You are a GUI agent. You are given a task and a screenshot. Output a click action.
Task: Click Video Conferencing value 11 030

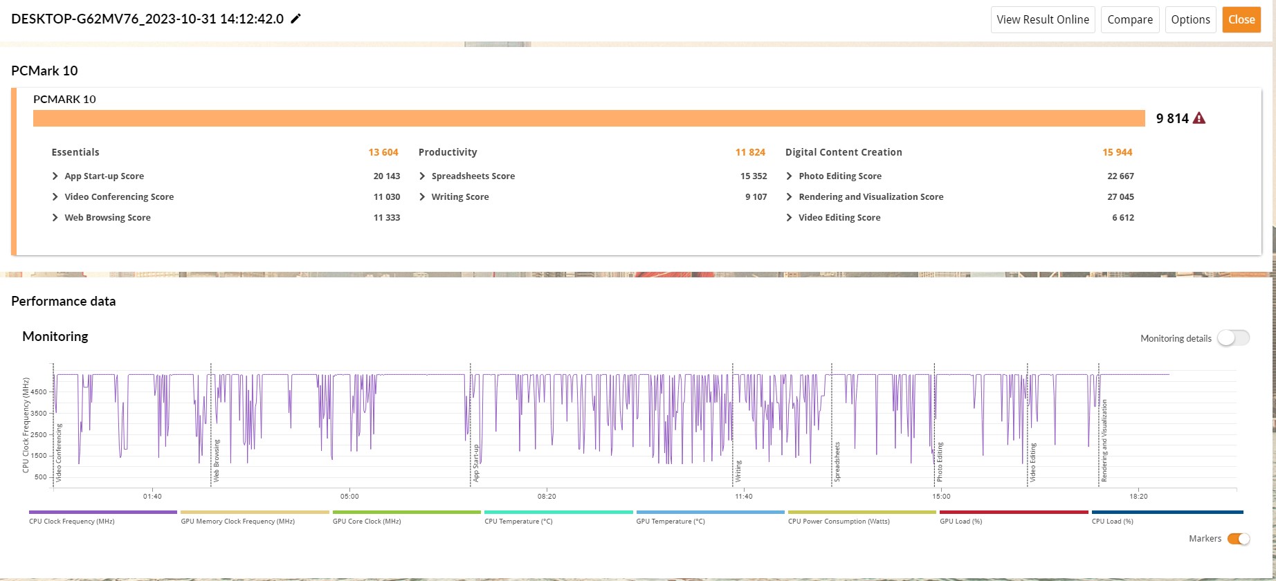(x=387, y=197)
